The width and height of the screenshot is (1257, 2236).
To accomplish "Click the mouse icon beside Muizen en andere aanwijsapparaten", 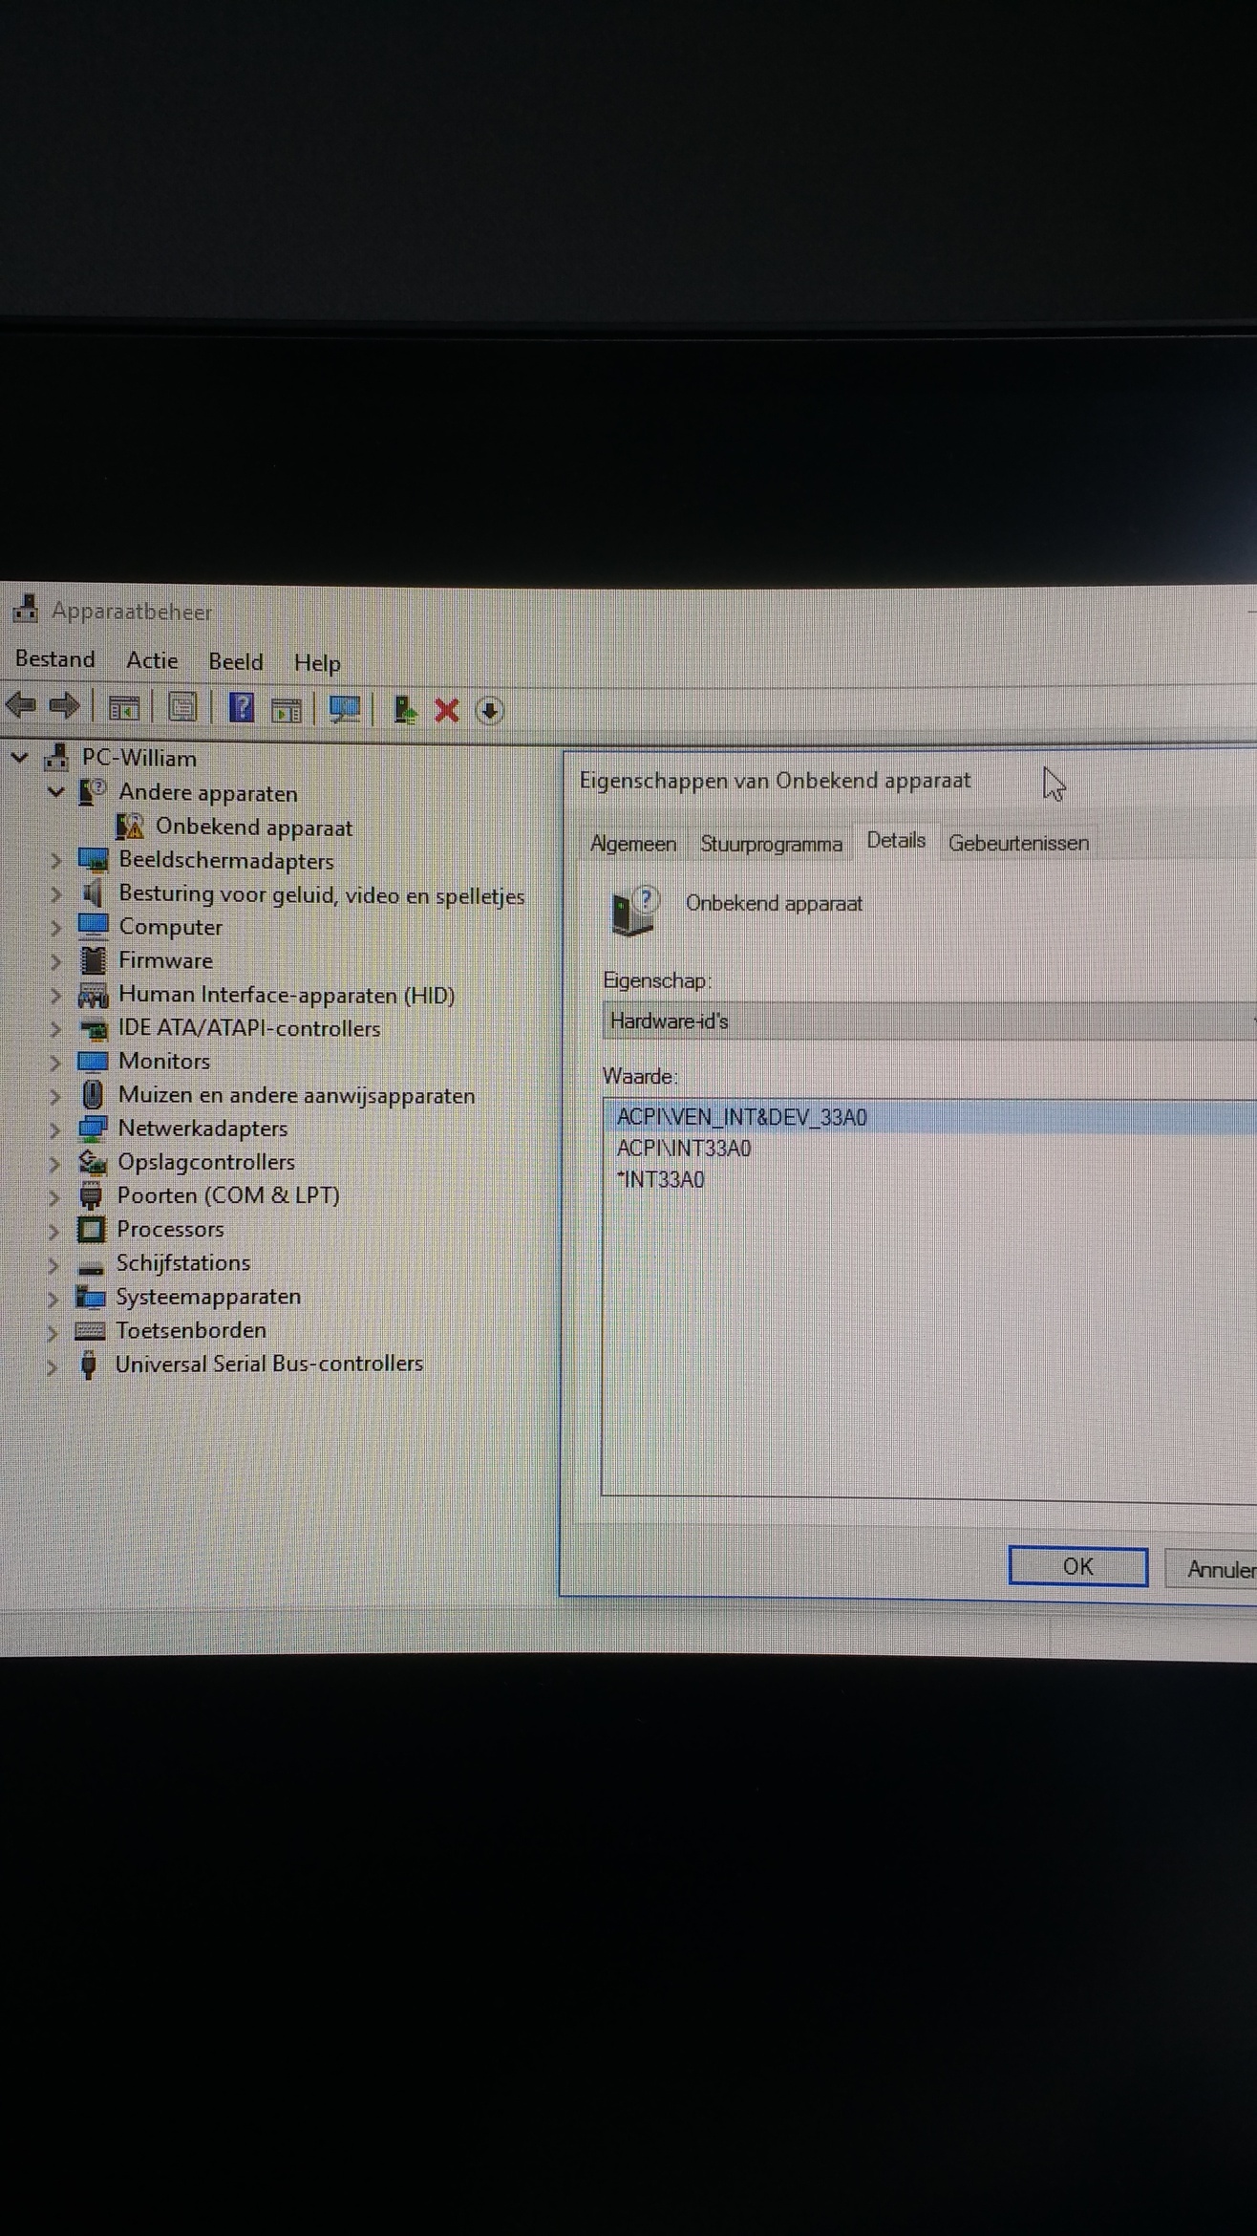I will 93,1094.
